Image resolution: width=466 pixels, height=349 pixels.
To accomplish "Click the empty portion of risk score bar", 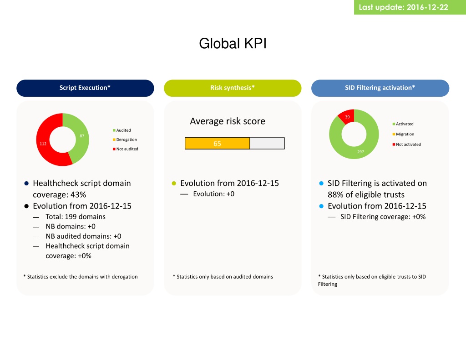I will click(267, 143).
